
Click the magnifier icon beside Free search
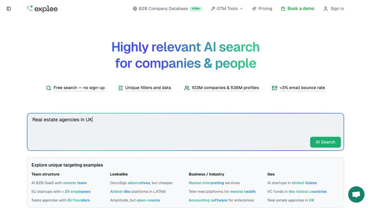pos(49,88)
